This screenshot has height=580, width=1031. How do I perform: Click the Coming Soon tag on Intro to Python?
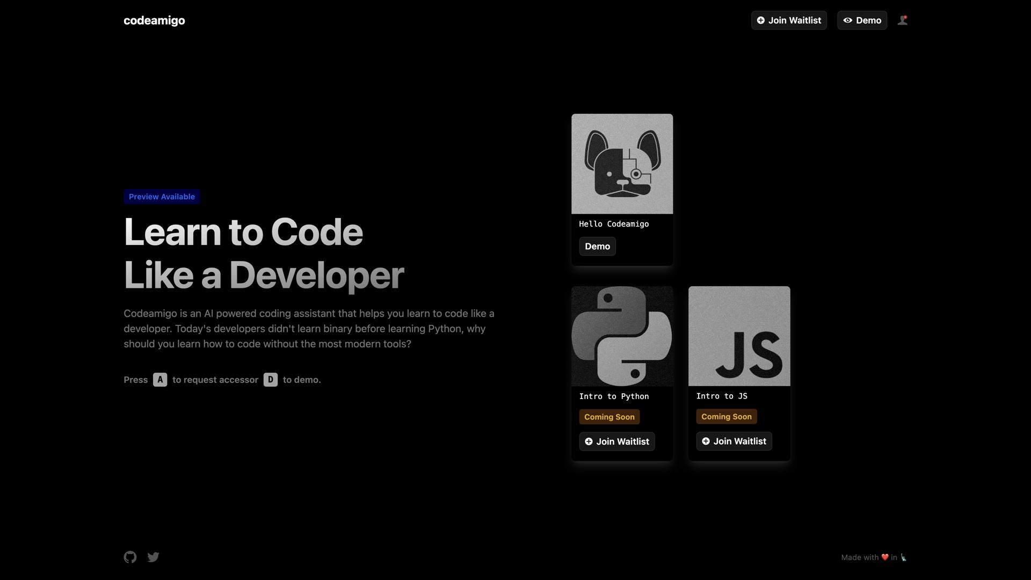609,417
